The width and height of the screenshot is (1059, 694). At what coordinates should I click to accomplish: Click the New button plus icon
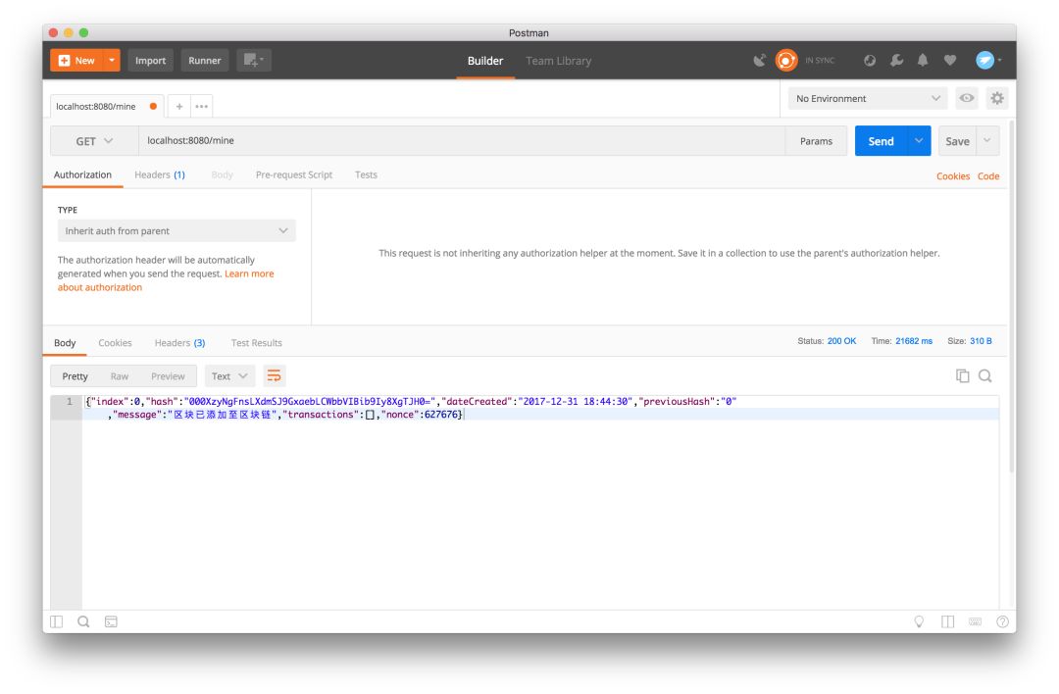click(x=64, y=61)
